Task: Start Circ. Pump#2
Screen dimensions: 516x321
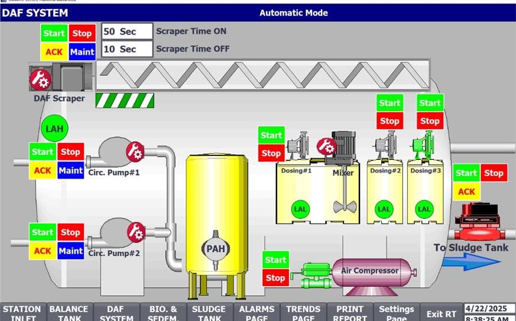Action: pos(42,232)
